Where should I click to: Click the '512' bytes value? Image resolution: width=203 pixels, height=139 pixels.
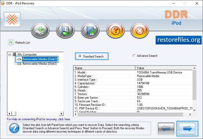point(139,98)
